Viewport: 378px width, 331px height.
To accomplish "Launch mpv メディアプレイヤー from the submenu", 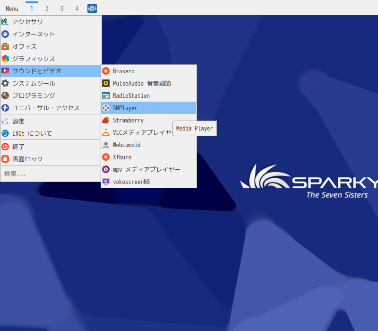I will [x=149, y=169].
